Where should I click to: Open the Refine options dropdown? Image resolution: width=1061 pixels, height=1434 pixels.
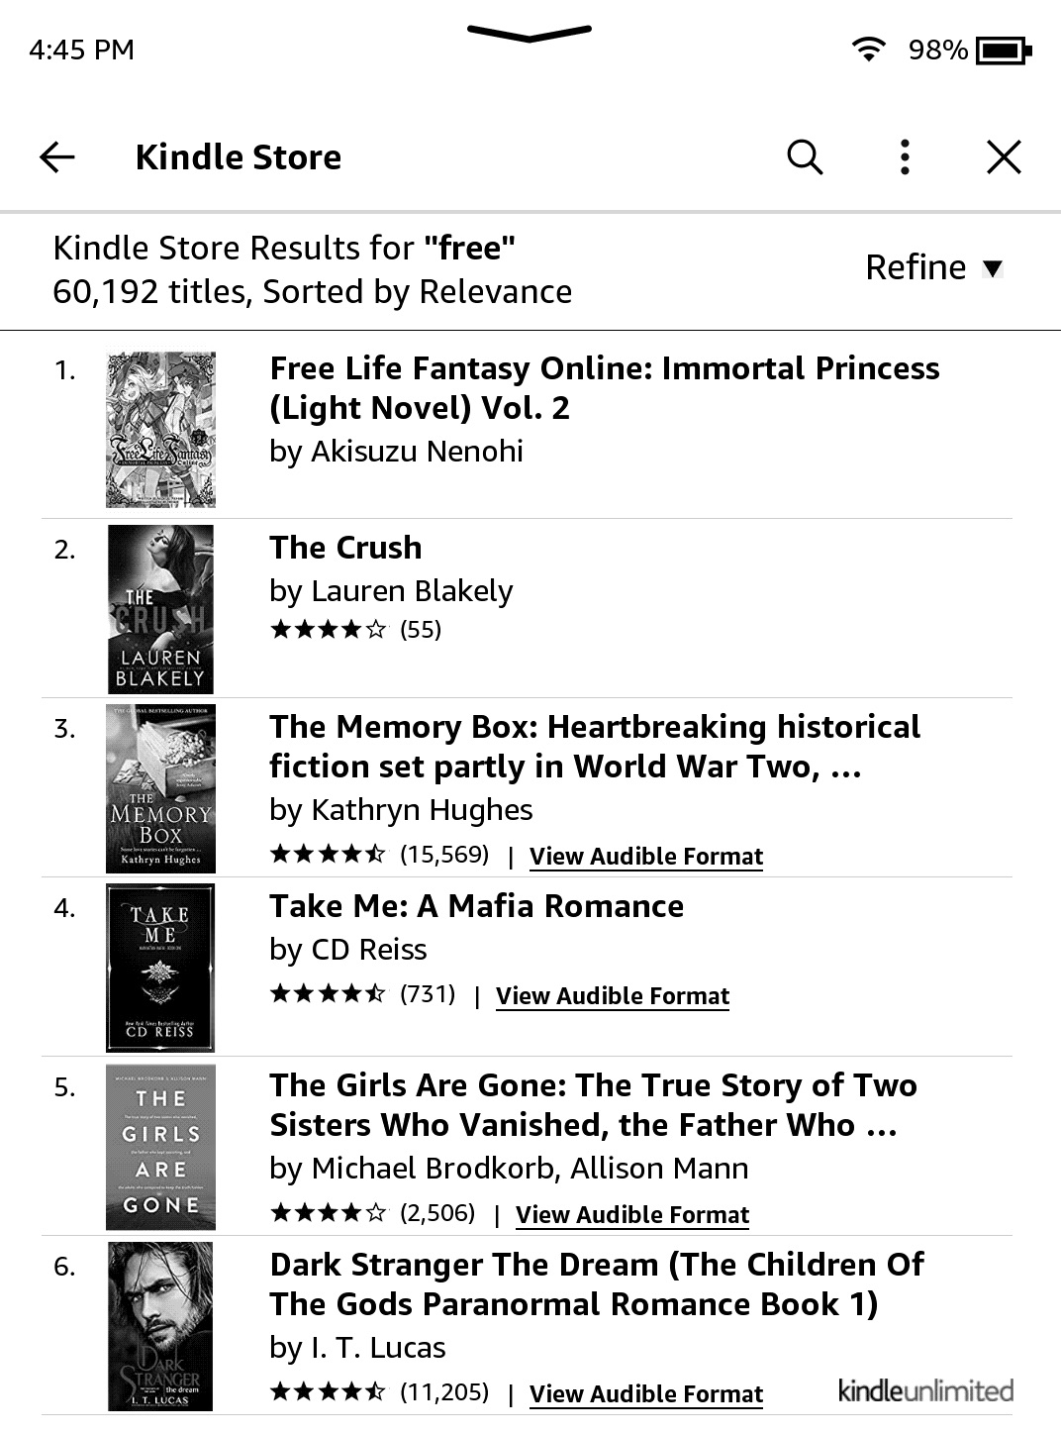[931, 266]
